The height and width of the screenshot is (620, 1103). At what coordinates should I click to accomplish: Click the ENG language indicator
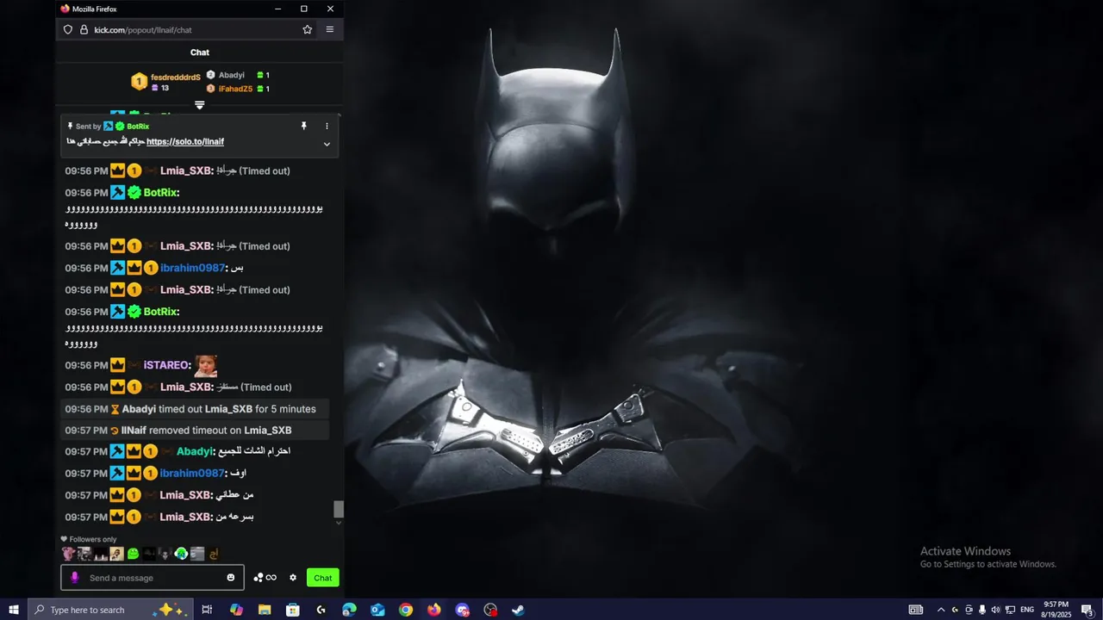1027,610
